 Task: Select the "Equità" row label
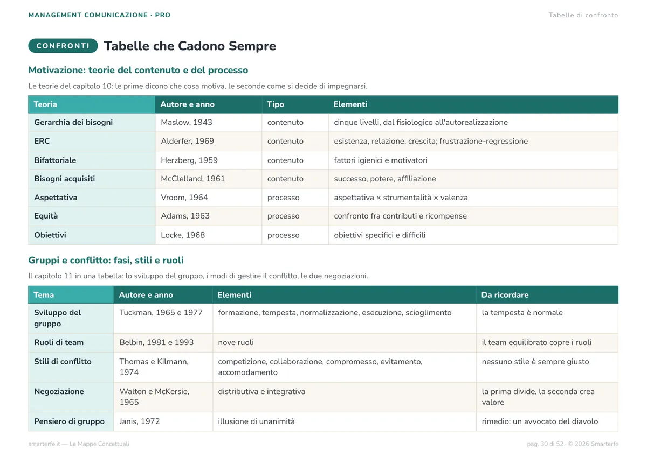point(92,216)
